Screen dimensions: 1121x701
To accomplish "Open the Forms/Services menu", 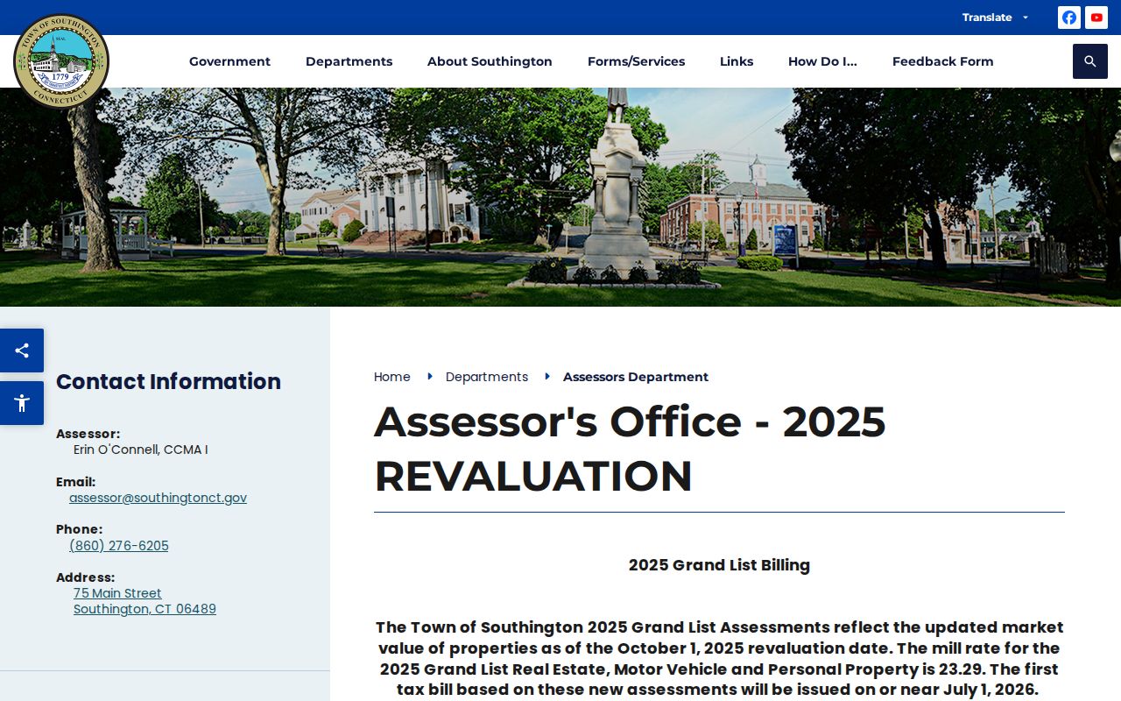I will pyautogui.click(x=636, y=61).
